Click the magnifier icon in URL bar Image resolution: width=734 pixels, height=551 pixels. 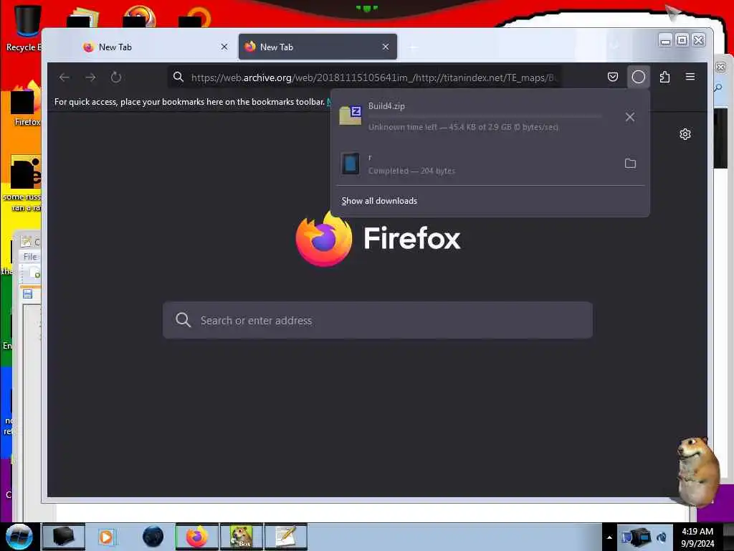pos(178,77)
